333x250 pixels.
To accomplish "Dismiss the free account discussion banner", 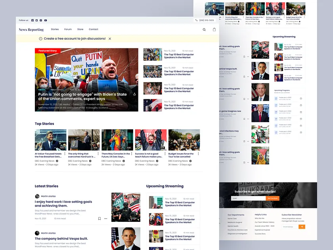I will pyautogui.click(x=110, y=39).
